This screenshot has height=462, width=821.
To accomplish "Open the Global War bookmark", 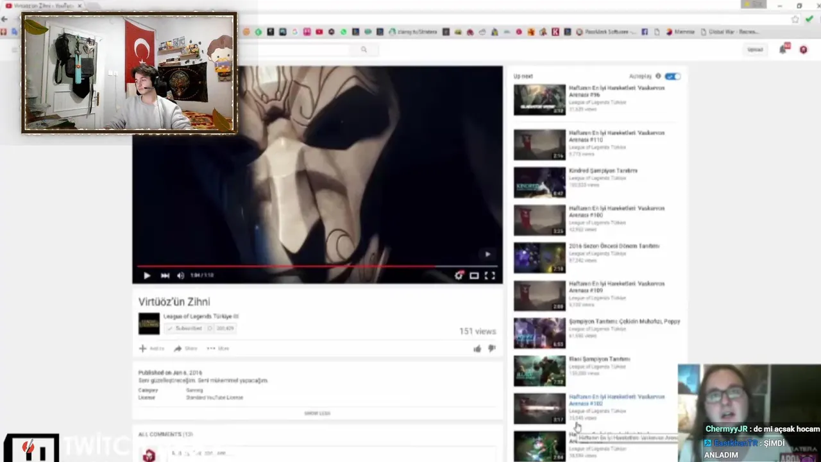I will pos(730,31).
